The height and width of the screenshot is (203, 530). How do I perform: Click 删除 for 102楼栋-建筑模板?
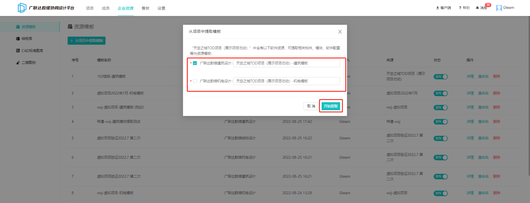tap(497, 76)
